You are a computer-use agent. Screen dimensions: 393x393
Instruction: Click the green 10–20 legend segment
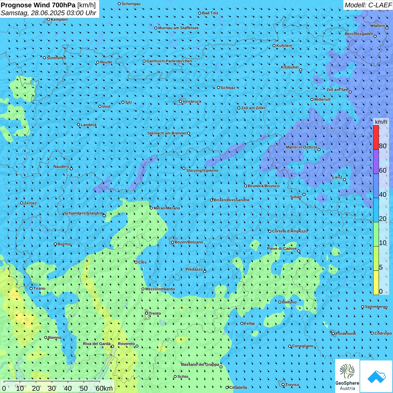[x=376, y=234]
